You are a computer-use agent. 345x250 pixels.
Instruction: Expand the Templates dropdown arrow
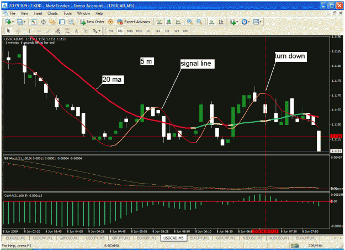click(261, 22)
